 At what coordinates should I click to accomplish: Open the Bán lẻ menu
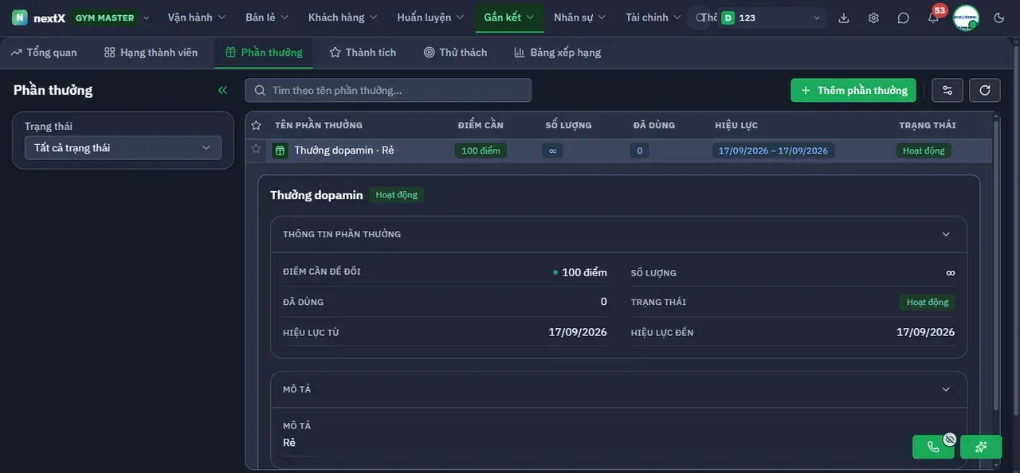[267, 18]
